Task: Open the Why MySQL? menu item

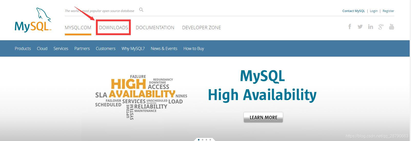Action: pyautogui.click(x=133, y=48)
